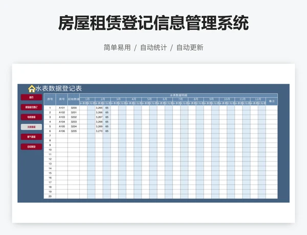Click the 65 usage cell in row A101
The width and height of the screenshot is (307, 235).
tap(107, 108)
